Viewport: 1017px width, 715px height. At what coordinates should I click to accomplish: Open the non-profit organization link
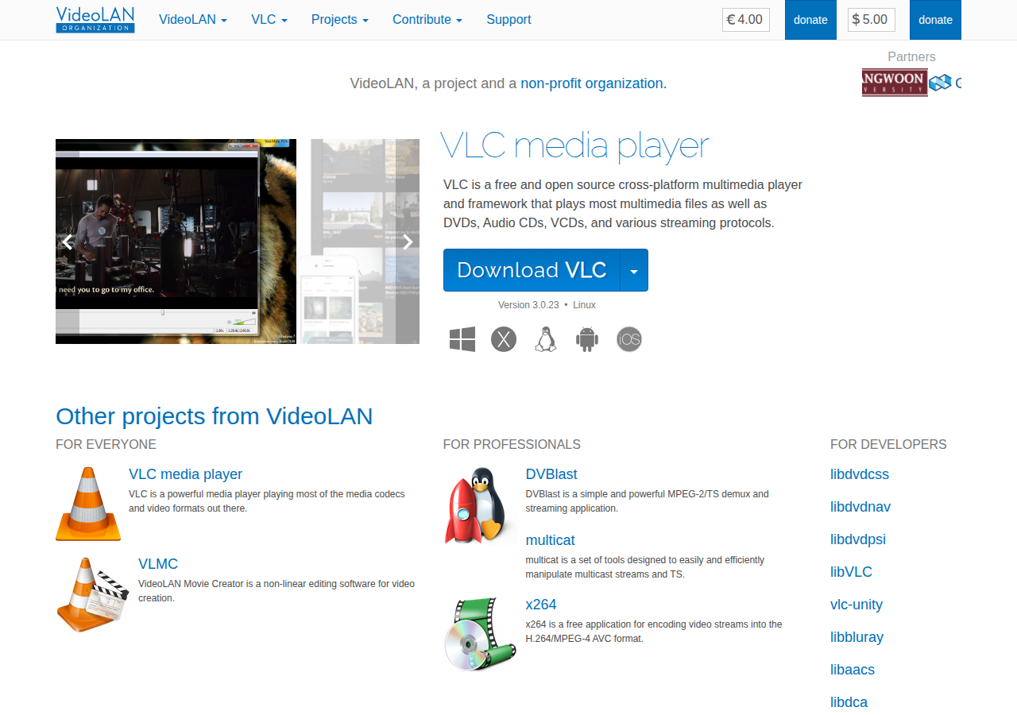click(x=592, y=83)
